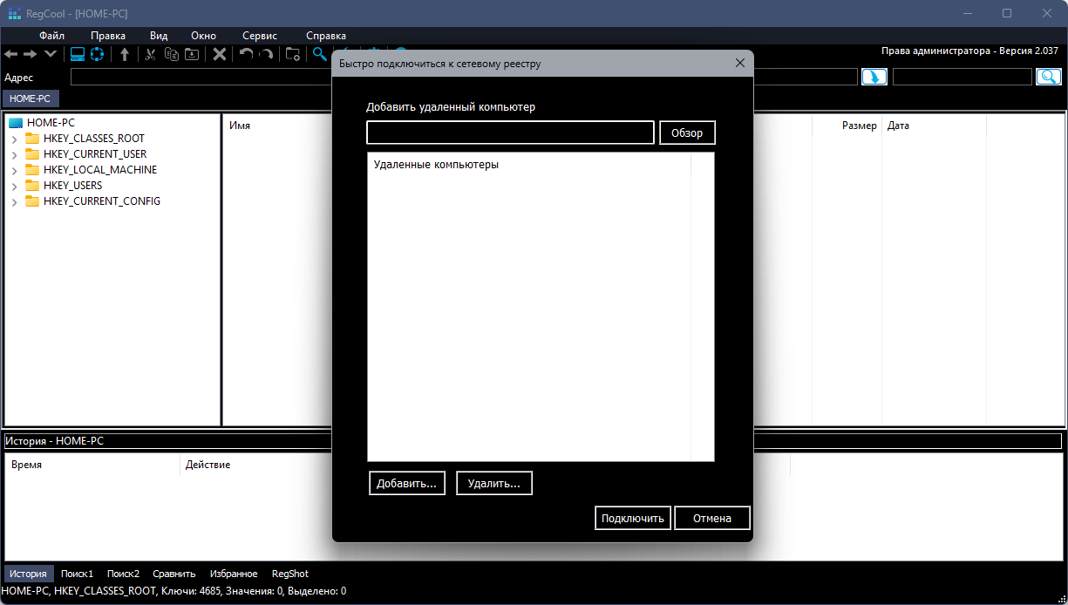Click the up-arrow parent key icon

[x=125, y=55]
